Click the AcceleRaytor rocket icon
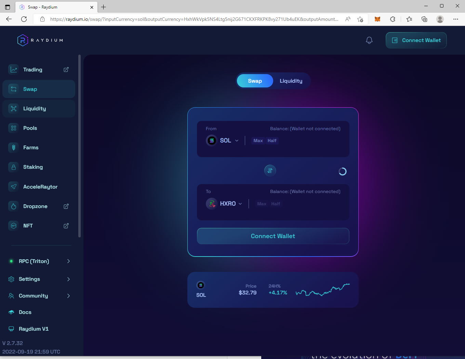Screen dimensions: 465x359 14,187
